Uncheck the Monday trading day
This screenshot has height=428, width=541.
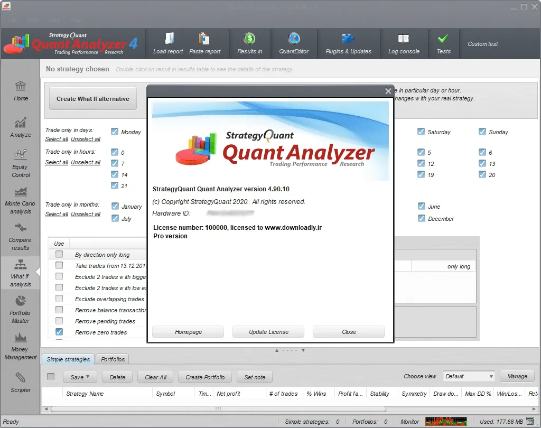[115, 132]
